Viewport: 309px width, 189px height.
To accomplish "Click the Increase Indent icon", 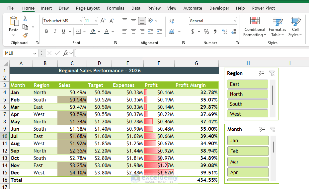I will click(159, 31).
